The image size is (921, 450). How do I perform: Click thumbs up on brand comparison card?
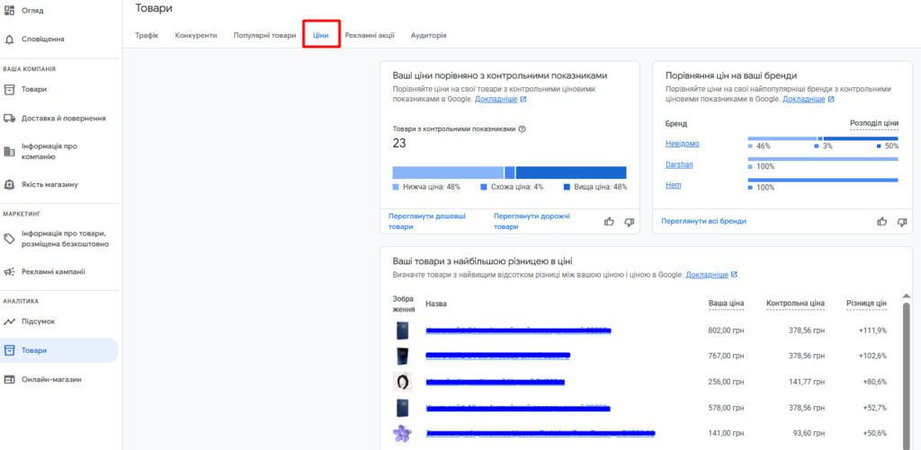click(881, 221)
